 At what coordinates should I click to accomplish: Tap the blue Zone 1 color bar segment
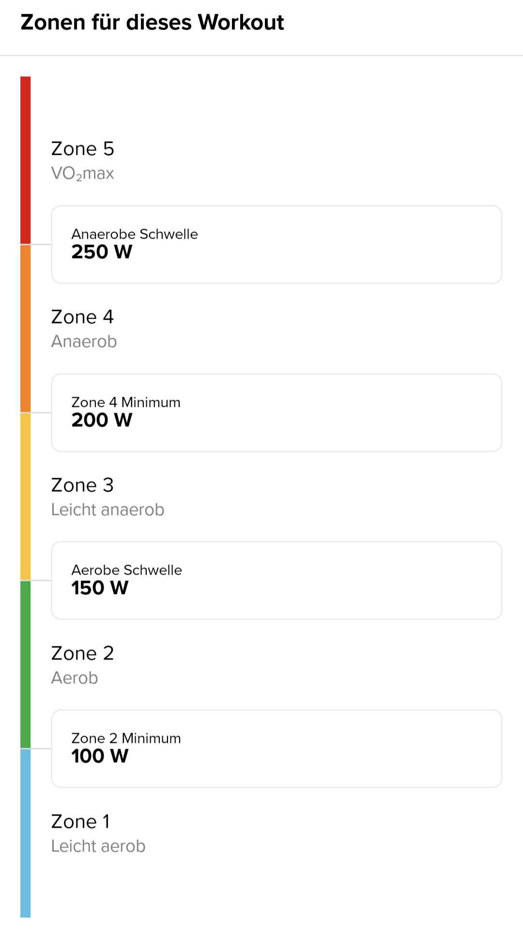click(26, 833)
